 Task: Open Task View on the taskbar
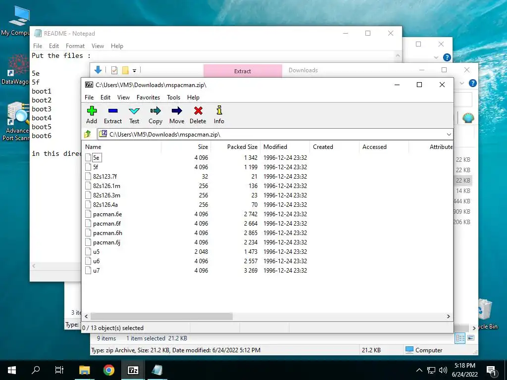[59, 370]
